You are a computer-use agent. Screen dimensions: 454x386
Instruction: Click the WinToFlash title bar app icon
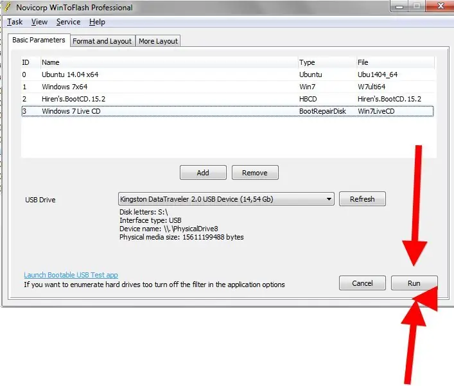coord(8,7)
